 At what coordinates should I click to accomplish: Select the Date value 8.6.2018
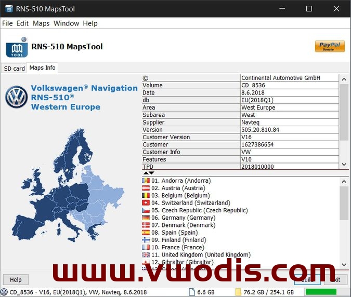pyautogui.click(x=290, y=93)
